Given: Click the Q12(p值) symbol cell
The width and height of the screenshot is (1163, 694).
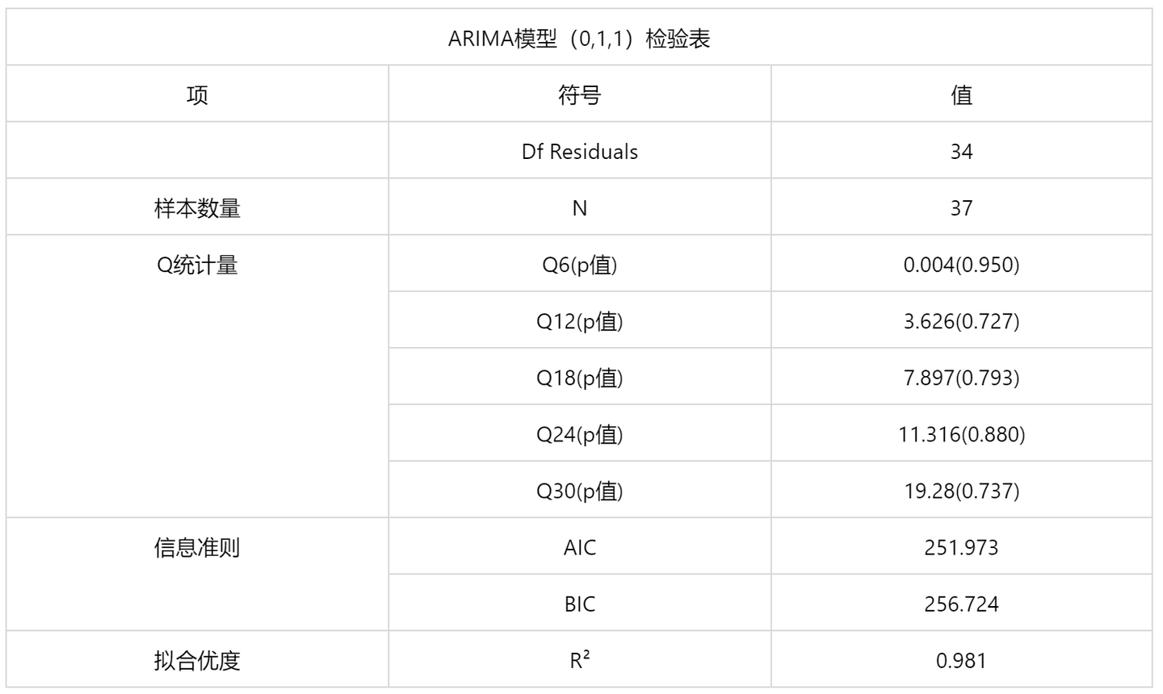Looking at the screenshot, I should click(579, 321).
